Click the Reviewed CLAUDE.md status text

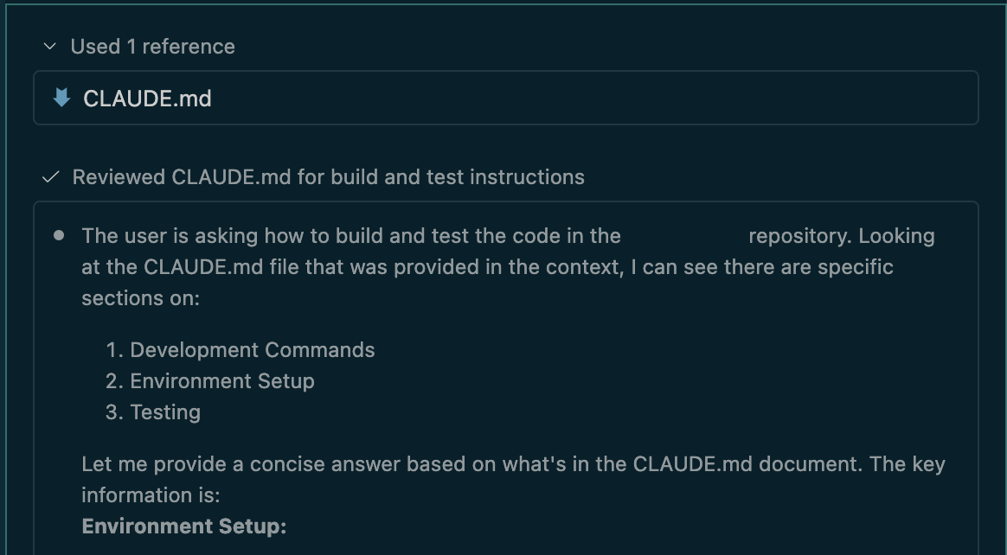[329, 176]
